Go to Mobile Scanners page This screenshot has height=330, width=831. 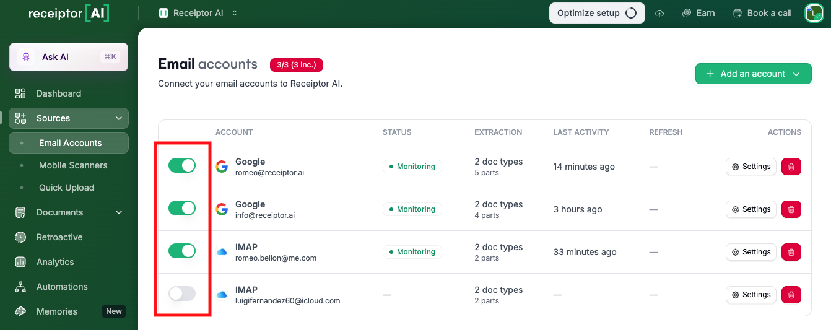tap(73, 165)
